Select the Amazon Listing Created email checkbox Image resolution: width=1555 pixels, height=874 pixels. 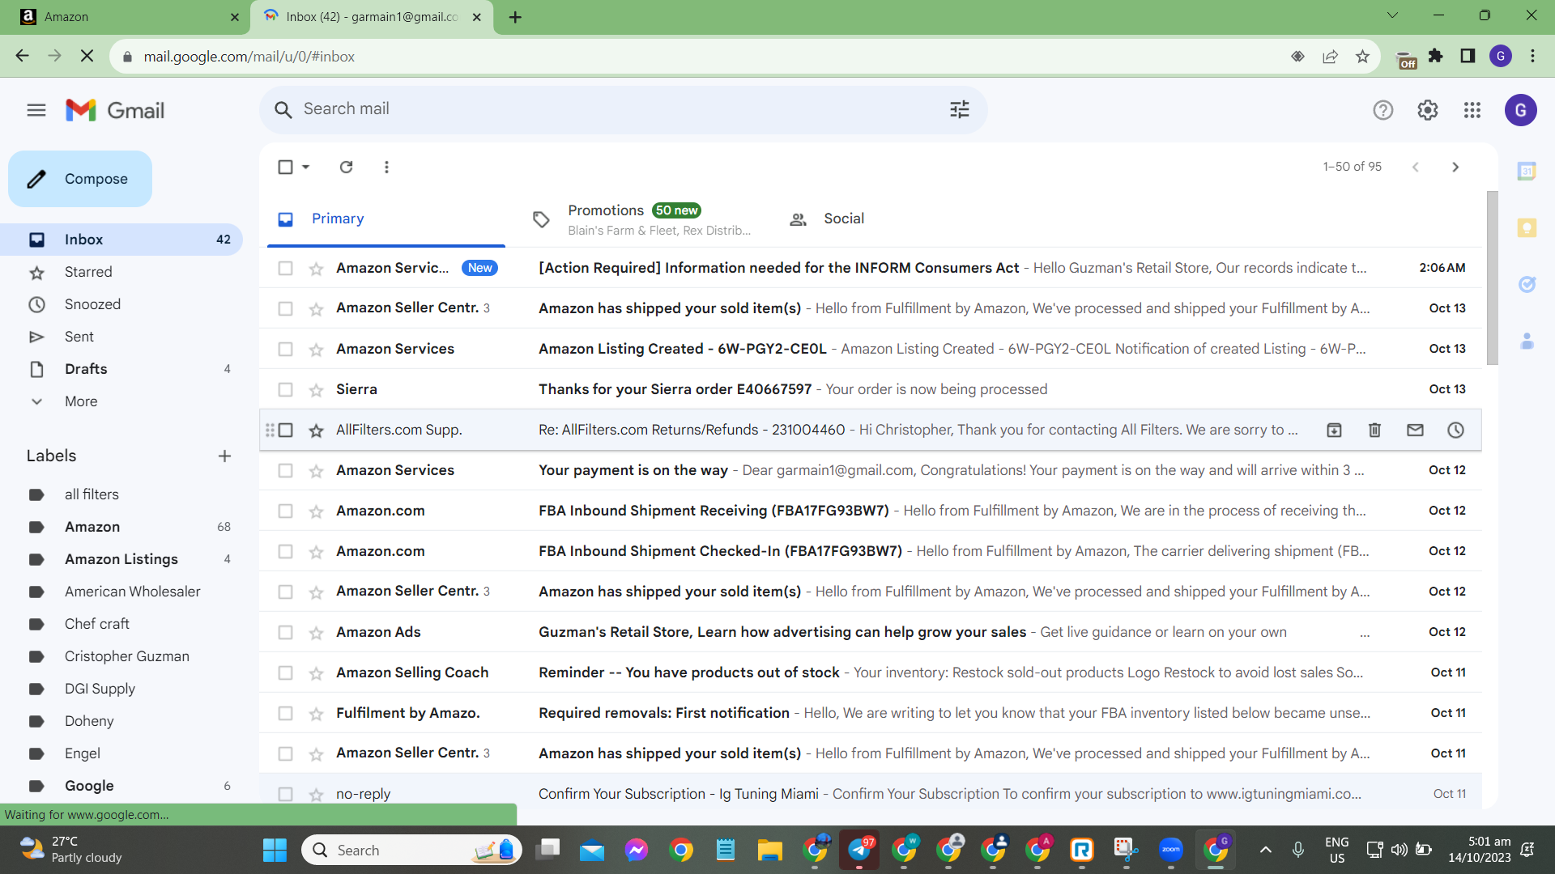pyautogui.click(x=285, y=349)
